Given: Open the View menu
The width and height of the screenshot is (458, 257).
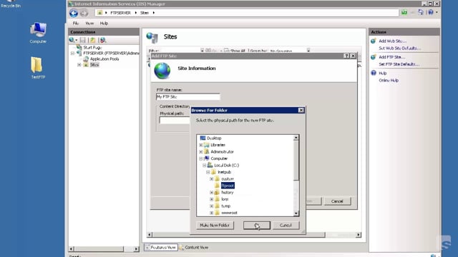Looking at the screenshot, I should tap(89, 24).
